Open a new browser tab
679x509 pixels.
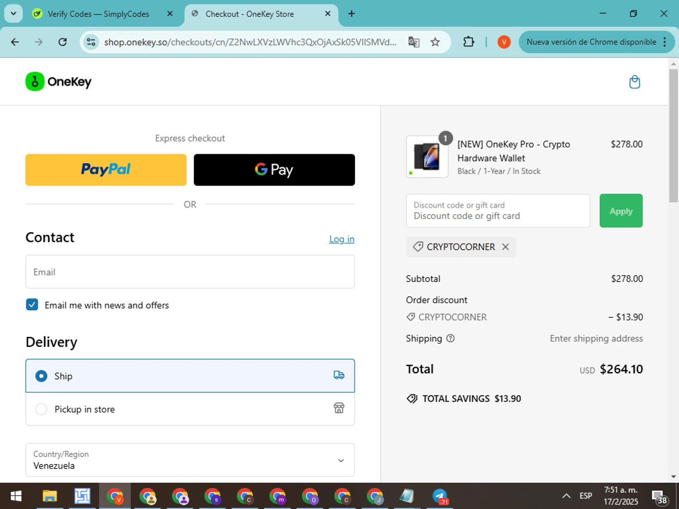351,14
